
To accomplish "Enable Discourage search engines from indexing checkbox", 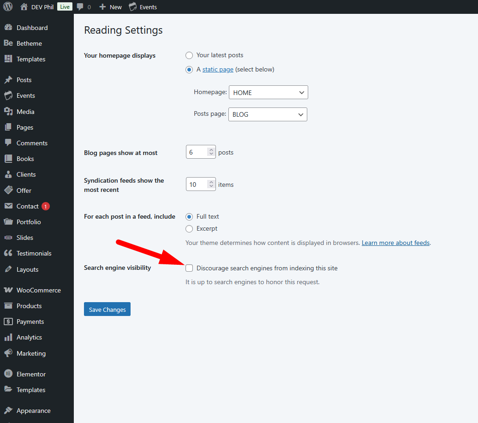I will 189,268.
